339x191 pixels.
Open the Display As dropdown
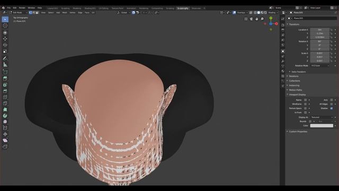(x=322, y=117)
